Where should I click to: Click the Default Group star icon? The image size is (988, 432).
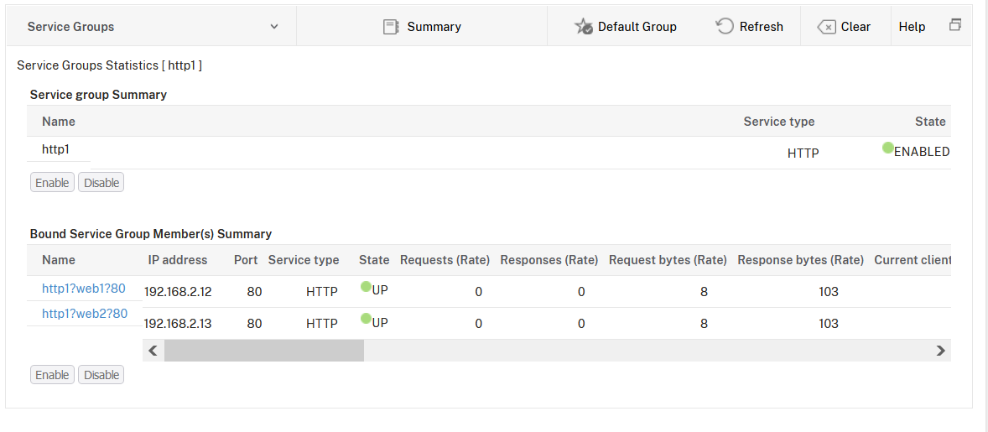[583, 27]
